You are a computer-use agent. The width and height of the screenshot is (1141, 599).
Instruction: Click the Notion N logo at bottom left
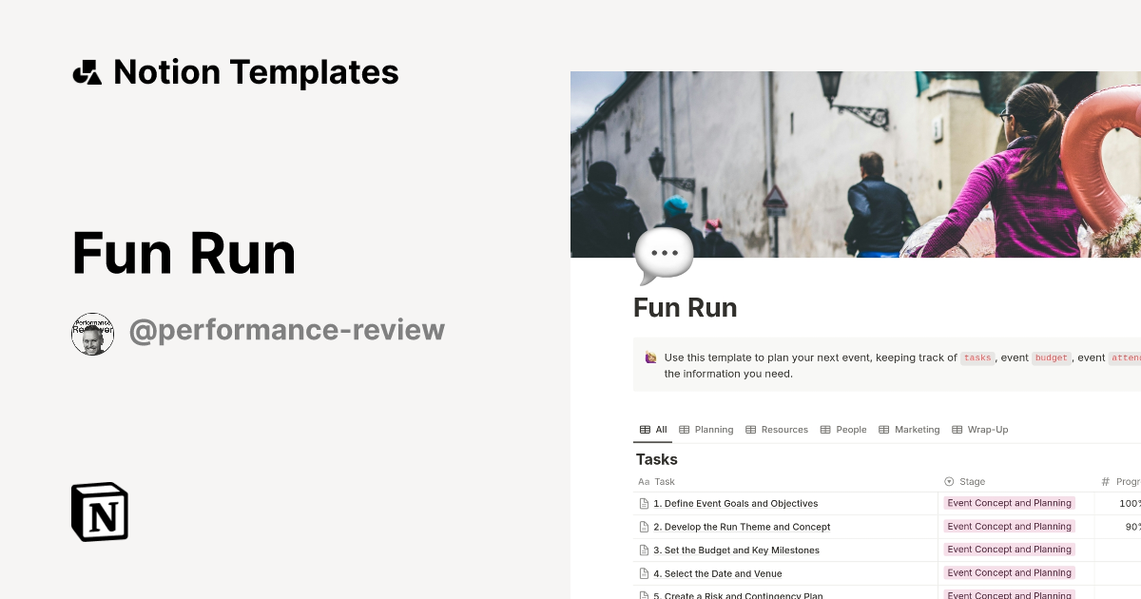pyautogui.click(x=98, y=512)
